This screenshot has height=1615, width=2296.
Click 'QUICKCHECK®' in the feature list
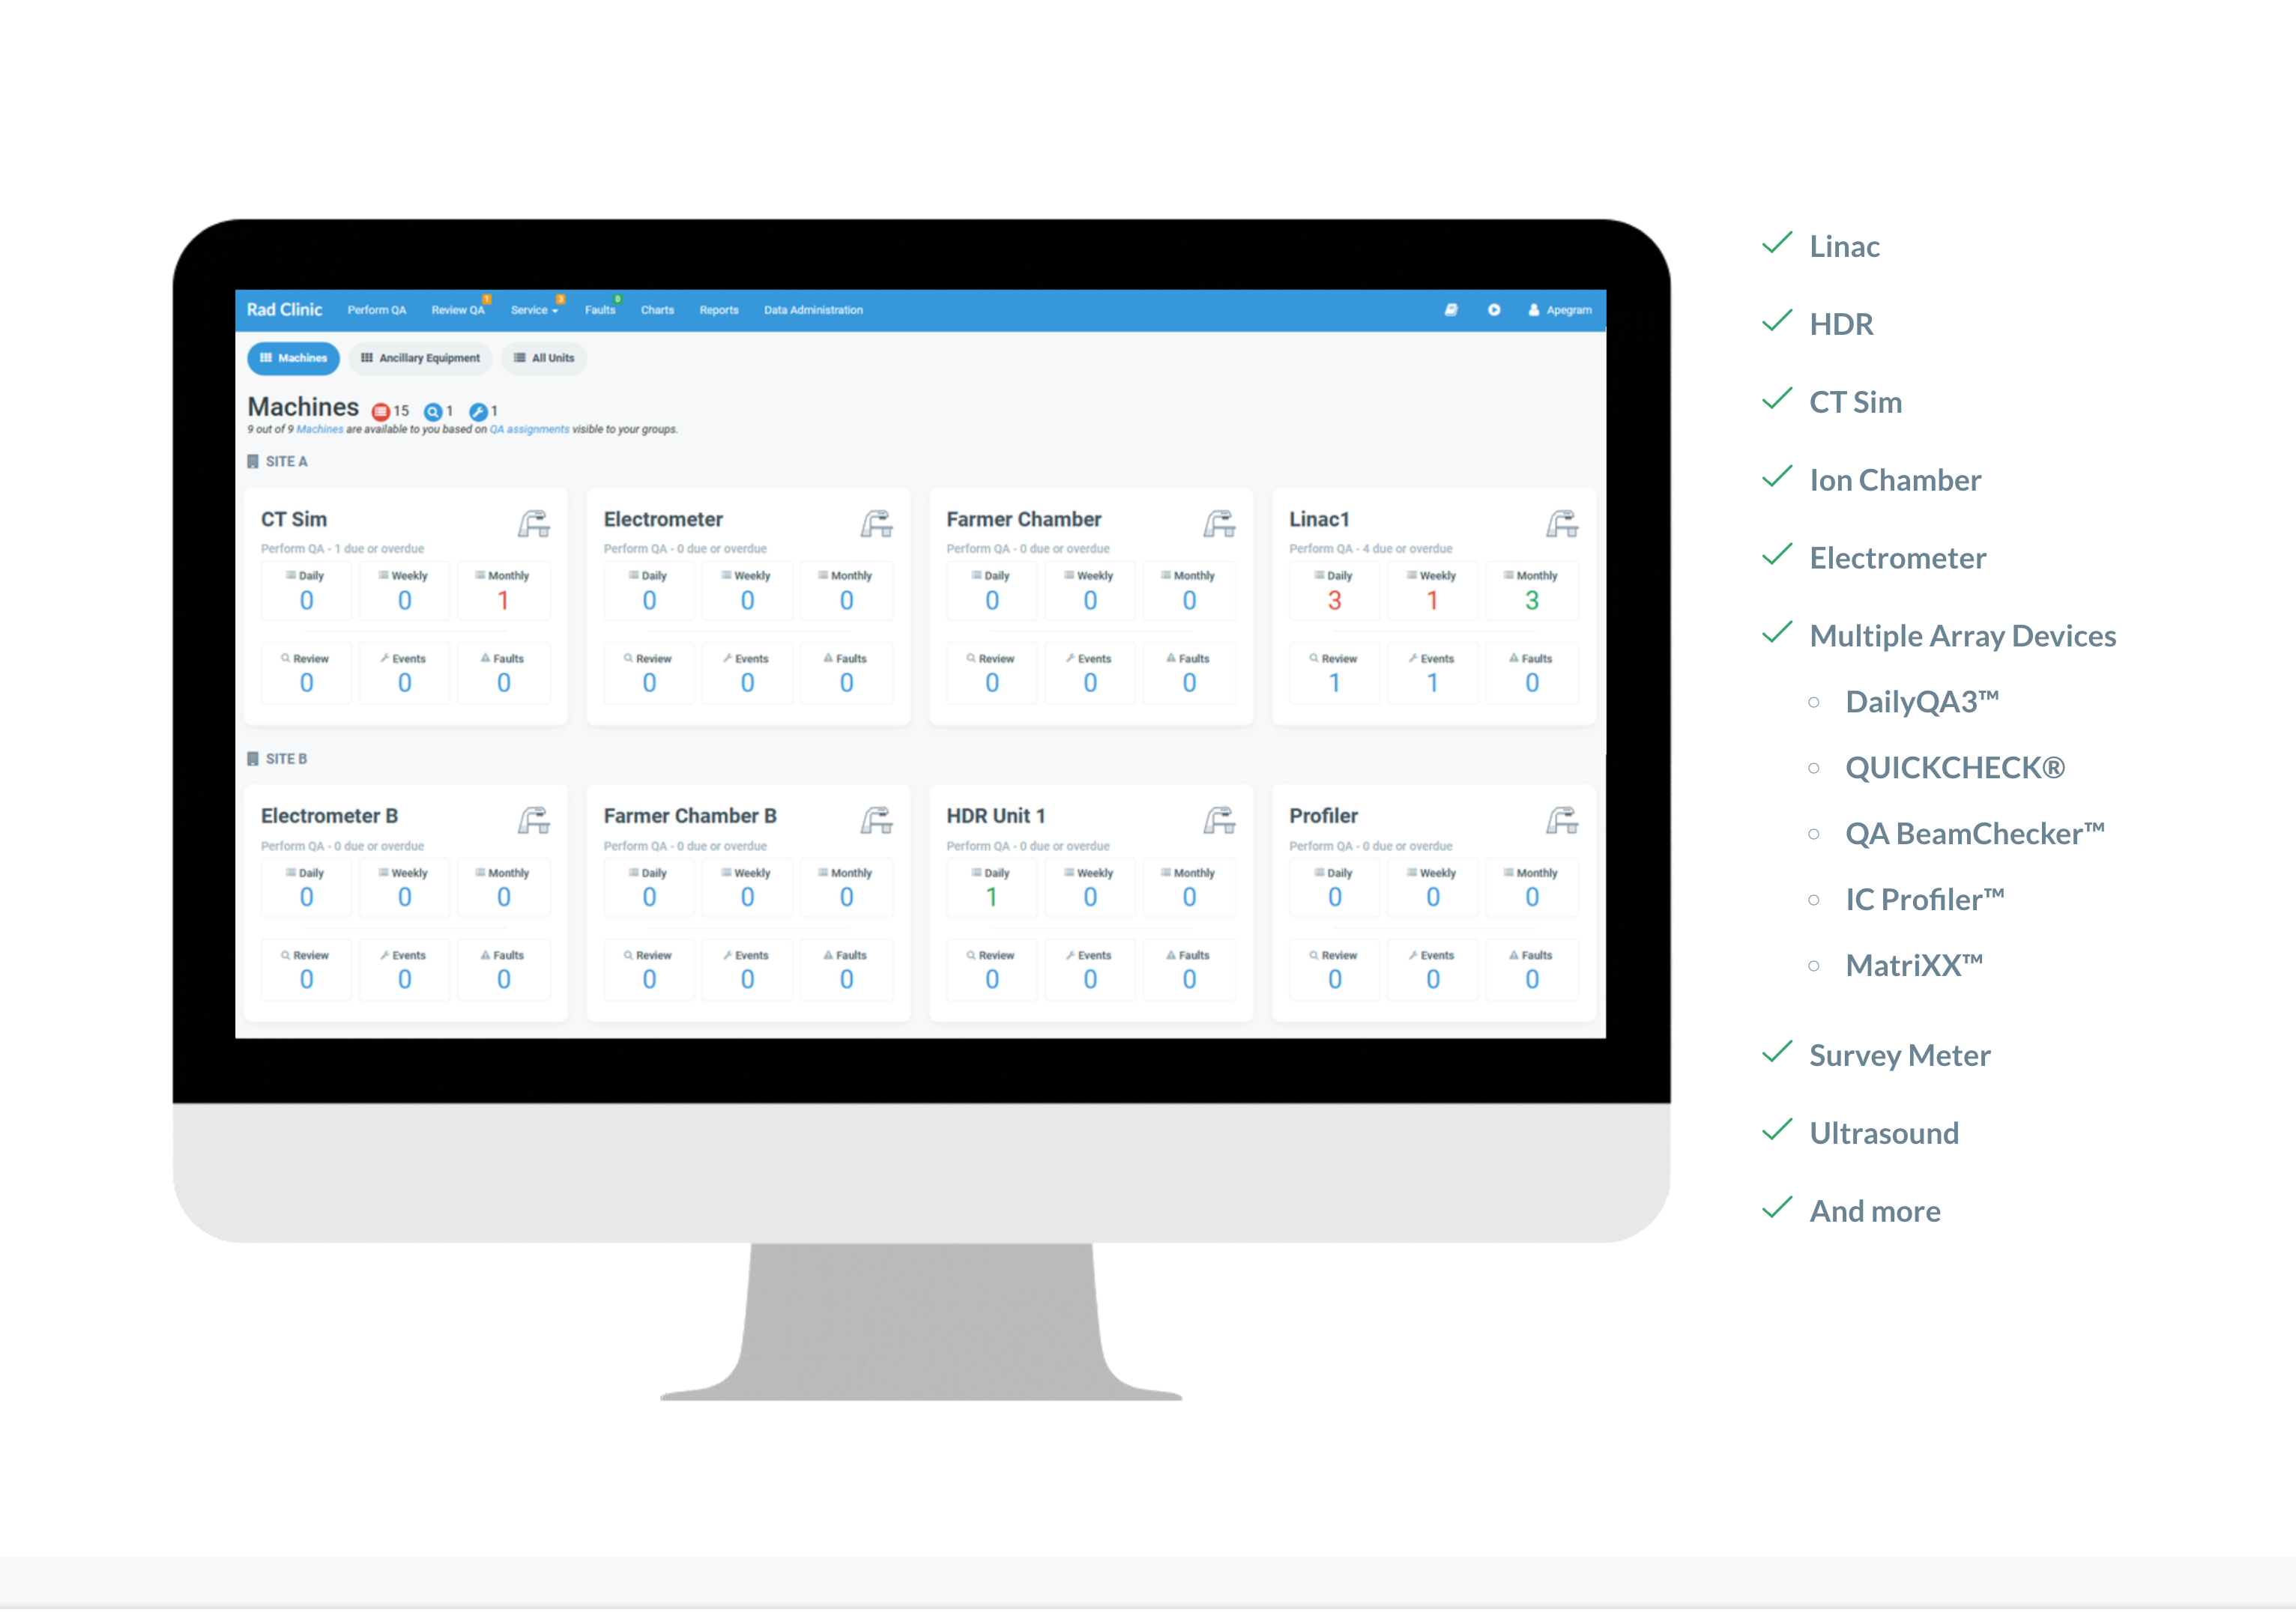coord(1955,768)
